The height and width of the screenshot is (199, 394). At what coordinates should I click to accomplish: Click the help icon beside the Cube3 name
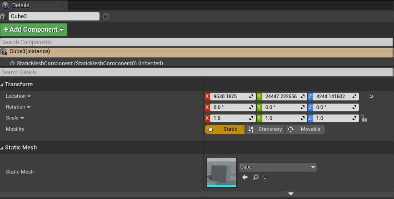[106, 16]
